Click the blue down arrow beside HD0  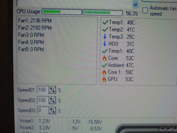(105, 44)
